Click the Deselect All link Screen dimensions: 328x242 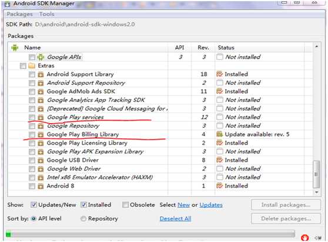pyautogui.click(x=175, y=219)
